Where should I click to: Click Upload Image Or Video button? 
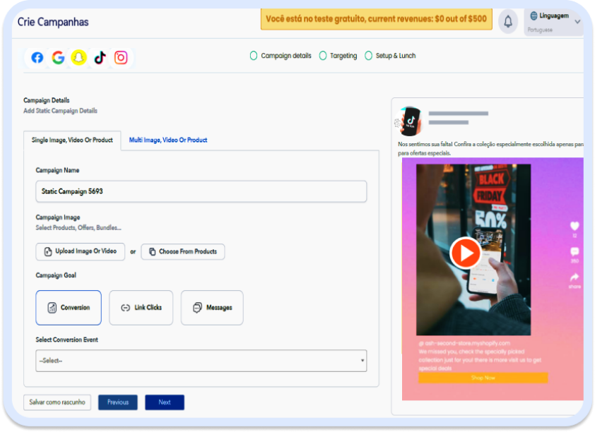pos(80,251)
